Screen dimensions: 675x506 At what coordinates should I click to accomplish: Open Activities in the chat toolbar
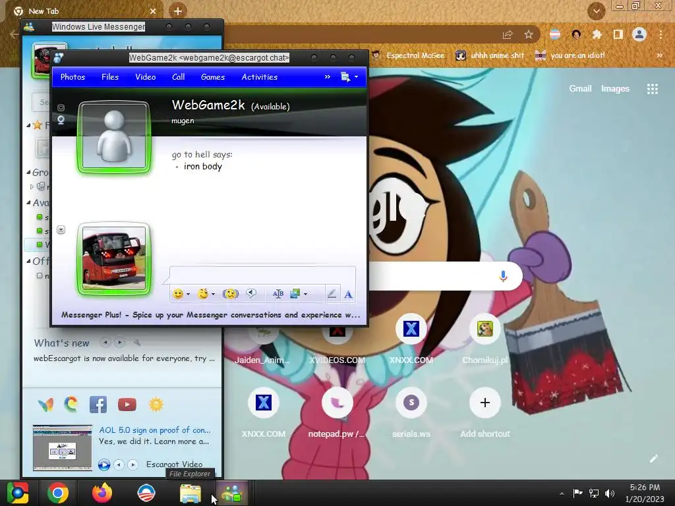click(259, 77)
